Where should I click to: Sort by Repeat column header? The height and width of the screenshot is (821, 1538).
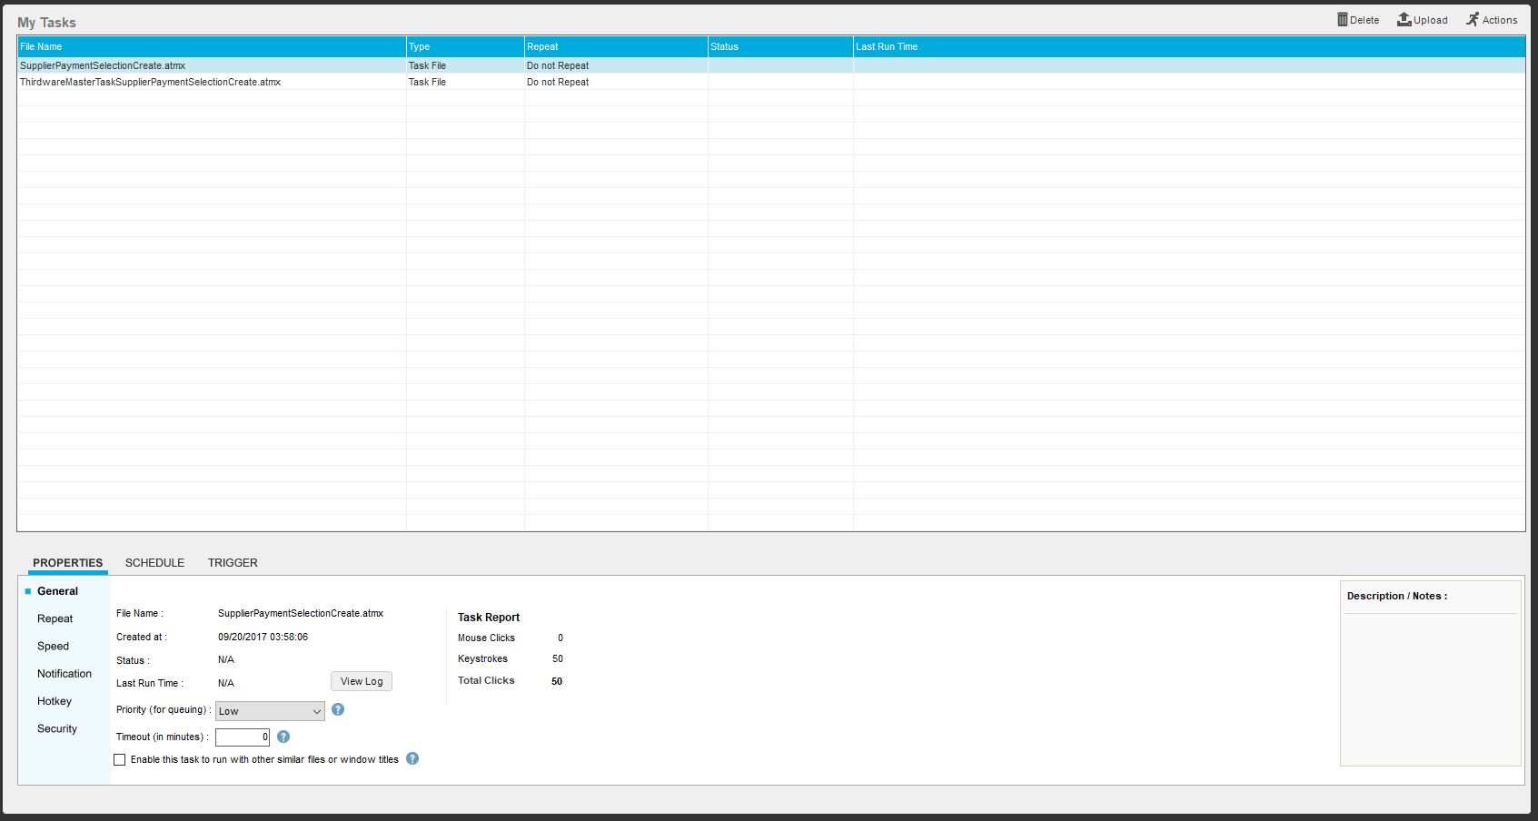click(616, 46)
